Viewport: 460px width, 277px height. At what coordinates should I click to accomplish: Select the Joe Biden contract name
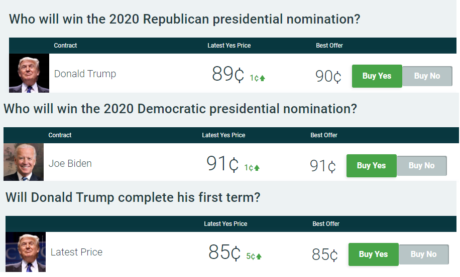pos(70,163)
